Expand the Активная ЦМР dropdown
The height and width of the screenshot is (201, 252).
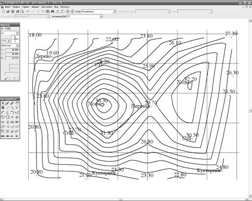(101, 17)
